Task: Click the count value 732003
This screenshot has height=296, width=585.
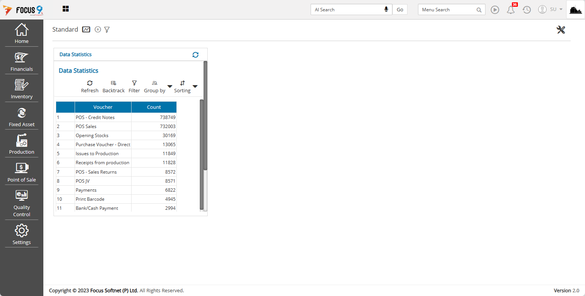Action: (168, 127)
